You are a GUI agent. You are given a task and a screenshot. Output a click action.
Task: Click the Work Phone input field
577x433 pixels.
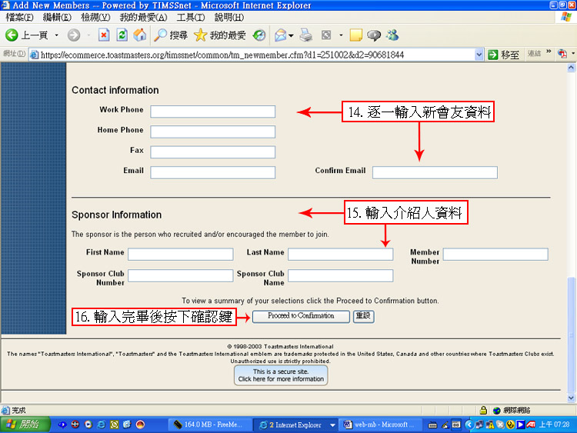212,112
